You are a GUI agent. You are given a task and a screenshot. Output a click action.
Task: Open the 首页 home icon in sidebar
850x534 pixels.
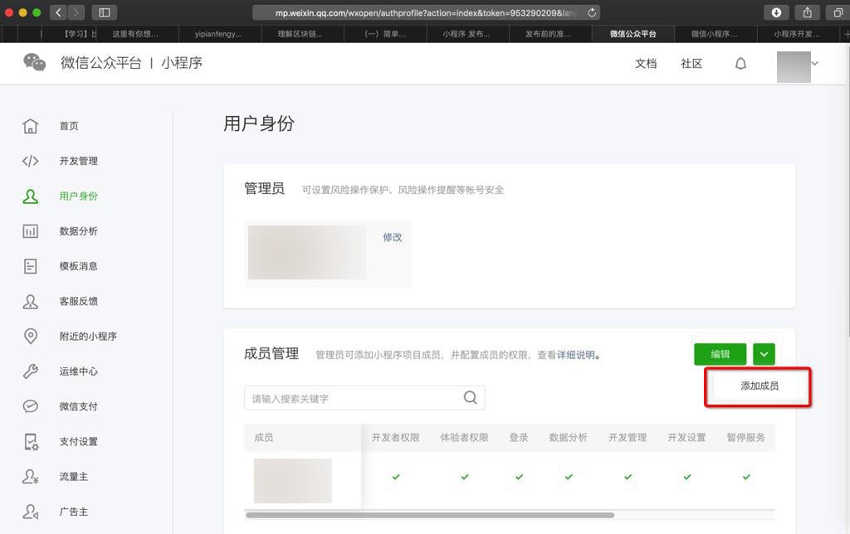tap(31, 126)
